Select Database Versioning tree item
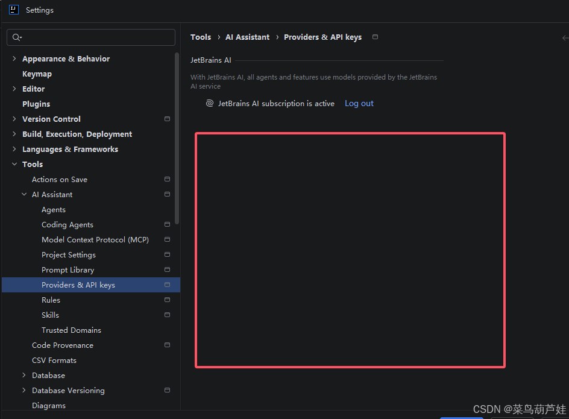569x419 pixels. click(x=68, y=391)
